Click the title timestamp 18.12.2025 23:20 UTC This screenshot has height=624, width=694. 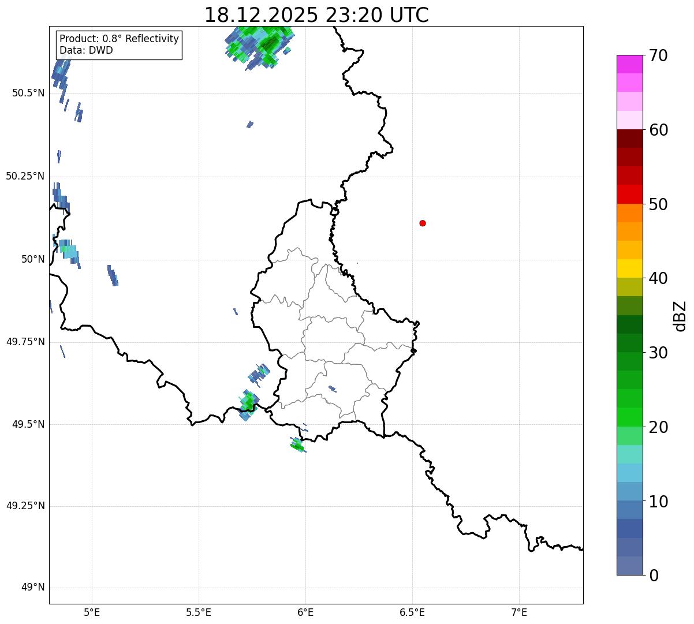point(316,15)
